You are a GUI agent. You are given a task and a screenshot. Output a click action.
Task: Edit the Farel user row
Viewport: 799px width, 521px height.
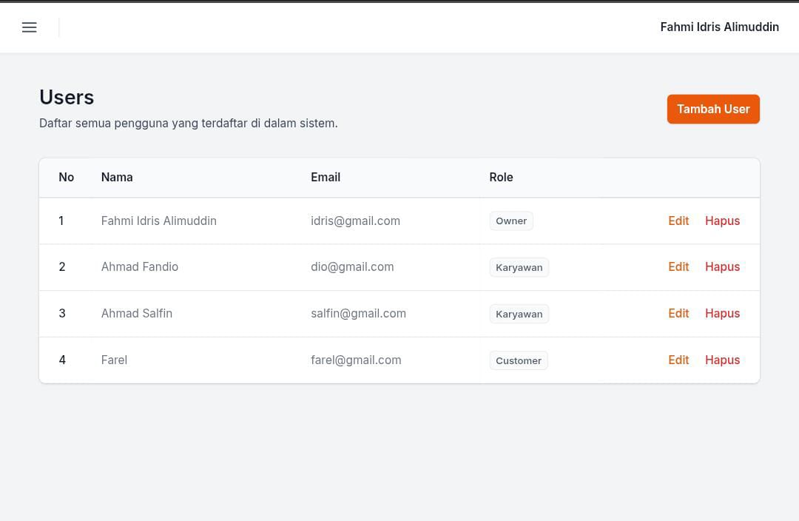point(678,360)
